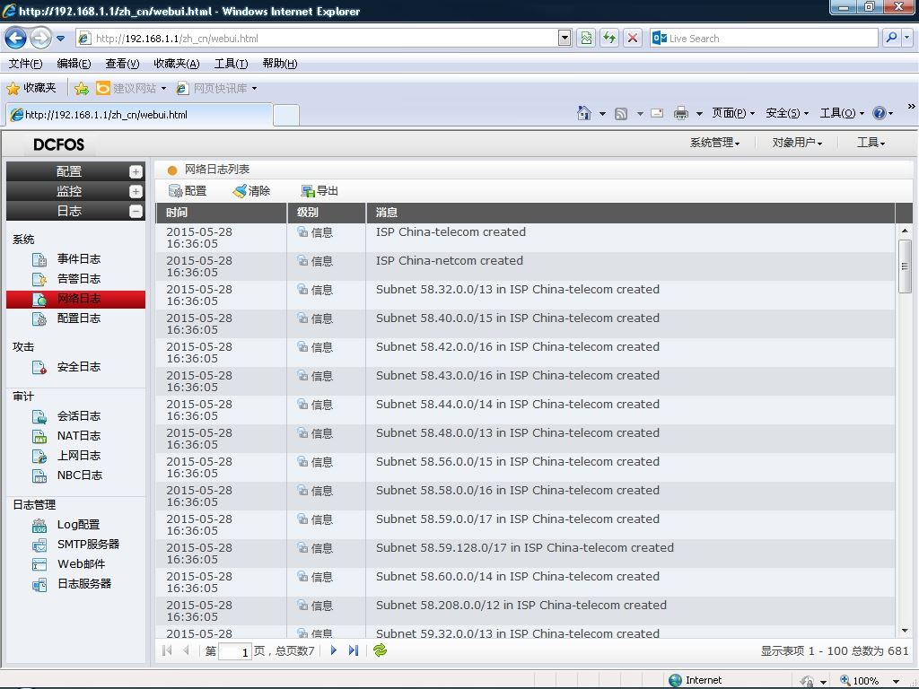Open the 系统管理 dropdown menu
This screenshot has height=689, width=919.
coord(714,143)
